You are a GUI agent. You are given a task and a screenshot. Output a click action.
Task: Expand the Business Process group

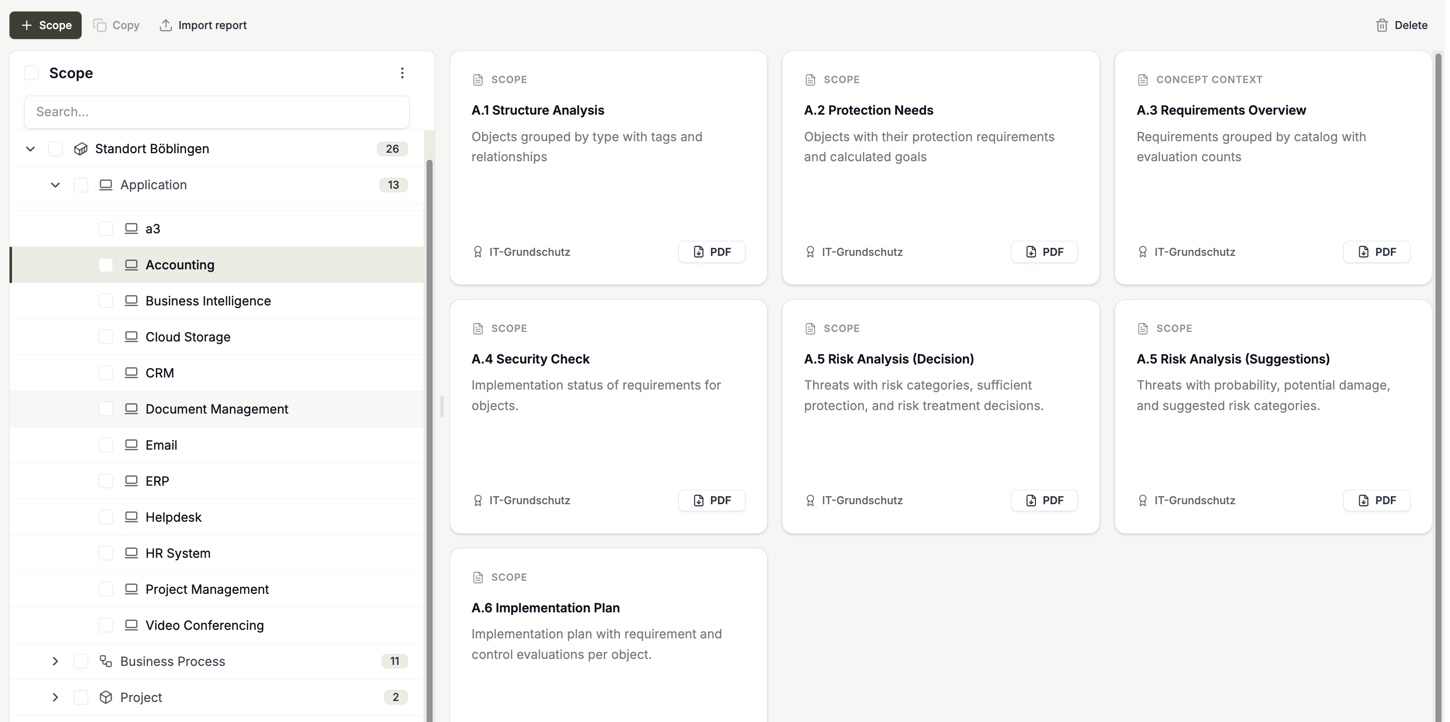[55, 661]
